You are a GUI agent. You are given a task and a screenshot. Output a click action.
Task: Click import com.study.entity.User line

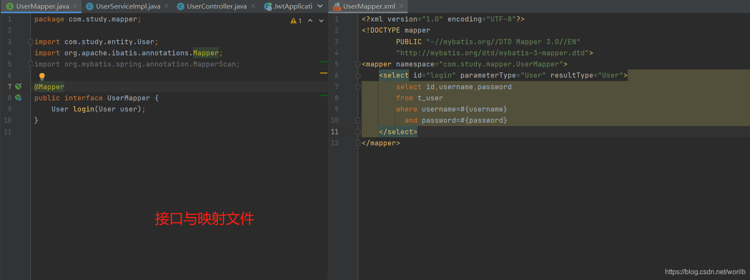[96, 42]
